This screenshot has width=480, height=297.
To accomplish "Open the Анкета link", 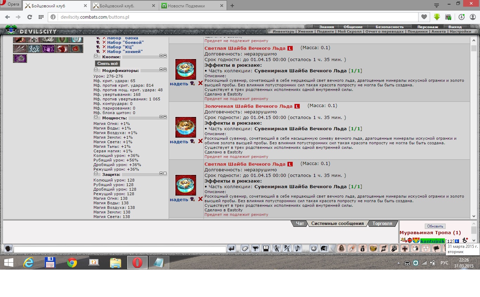I will click(x=438, y=31).
